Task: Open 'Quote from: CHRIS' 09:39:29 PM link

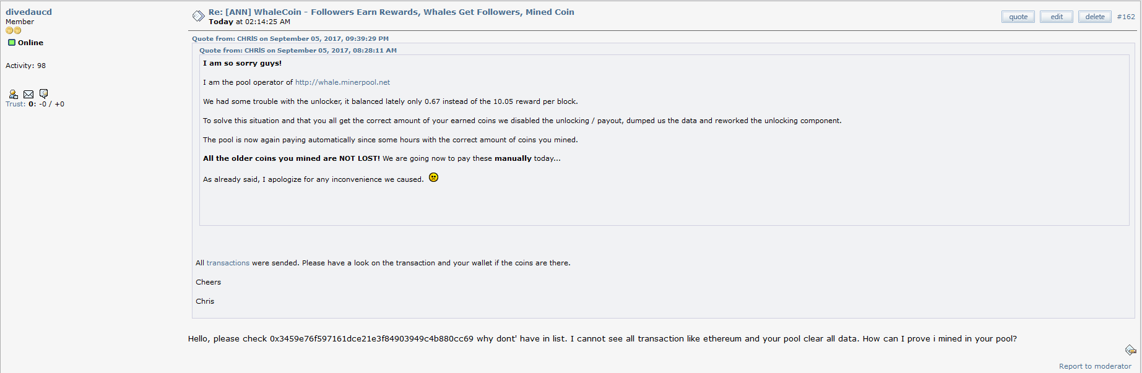Action: (x=290, y=38)
